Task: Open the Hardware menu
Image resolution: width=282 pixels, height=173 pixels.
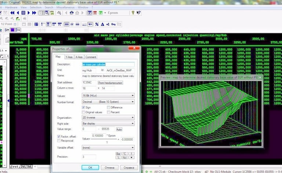Action: tap(11, 7)
